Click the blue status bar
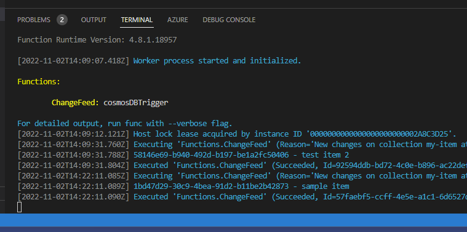 coord(234,220)
